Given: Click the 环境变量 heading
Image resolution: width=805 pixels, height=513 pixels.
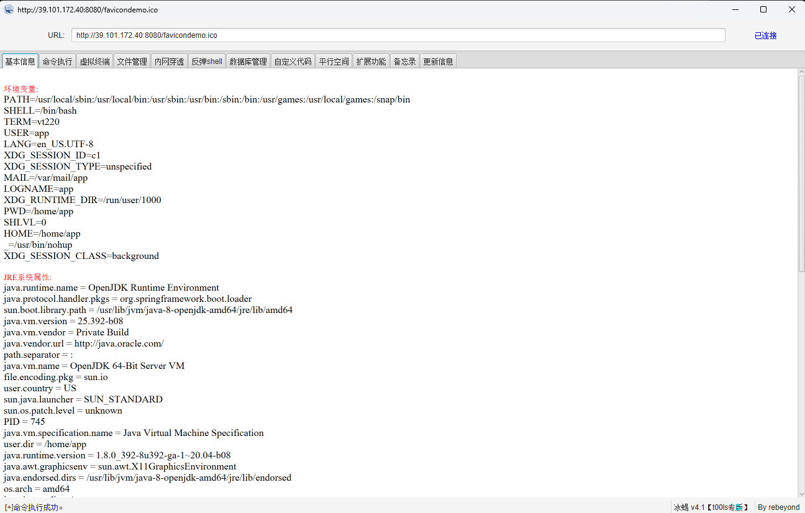Looking at the screenshot, I should point(21,89).
